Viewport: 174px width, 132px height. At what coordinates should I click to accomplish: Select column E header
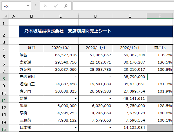[x=130, y=16]
